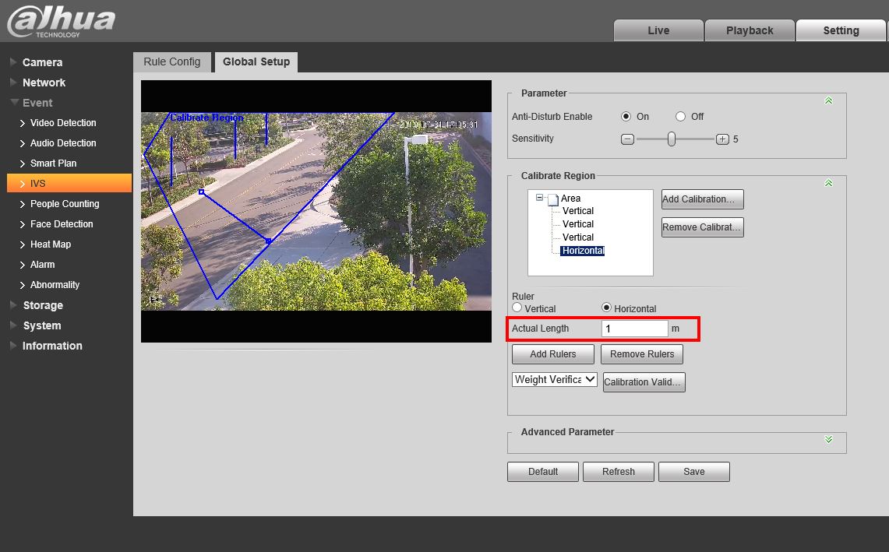Image resolution: width=889 pixels, height=552 pixels.
Task: Switch to the Rule Config tab
Action: click(x=171, y=62)
